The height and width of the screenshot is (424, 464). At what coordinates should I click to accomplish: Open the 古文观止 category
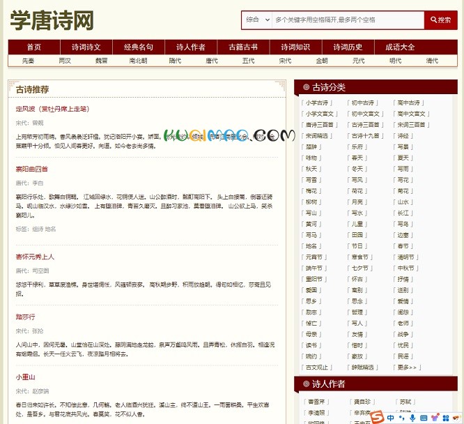[316, 368]
